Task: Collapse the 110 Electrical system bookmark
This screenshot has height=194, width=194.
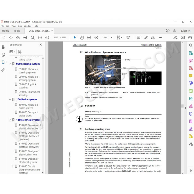Action: point(10,120)
